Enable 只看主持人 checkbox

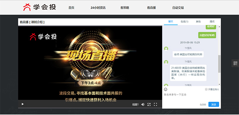206,90
